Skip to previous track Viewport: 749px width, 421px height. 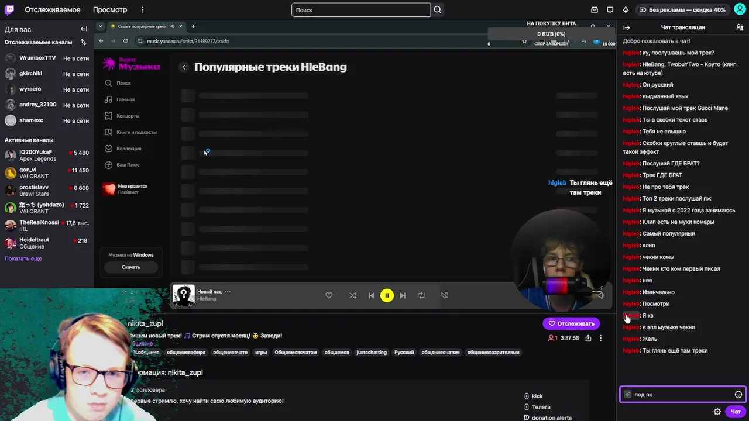pyautogui.click(x=371, y=295)
